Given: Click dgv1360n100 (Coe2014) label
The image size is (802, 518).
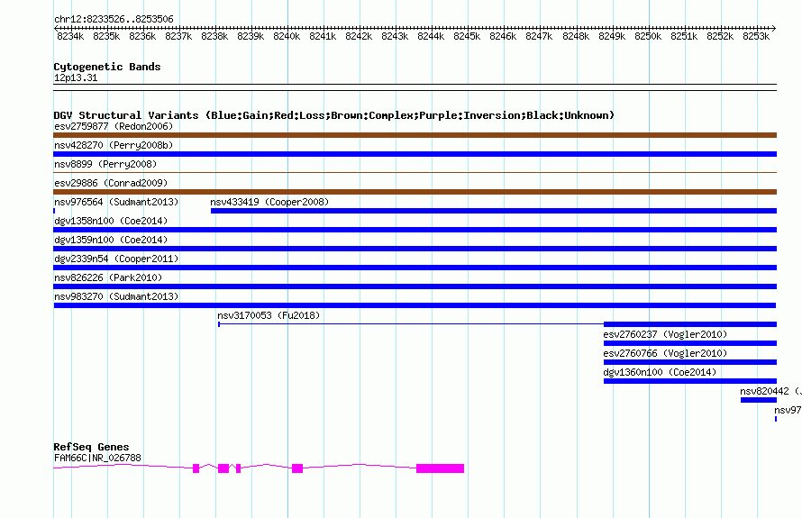Looking at the screenshot, I should click(x=660, y=372).
